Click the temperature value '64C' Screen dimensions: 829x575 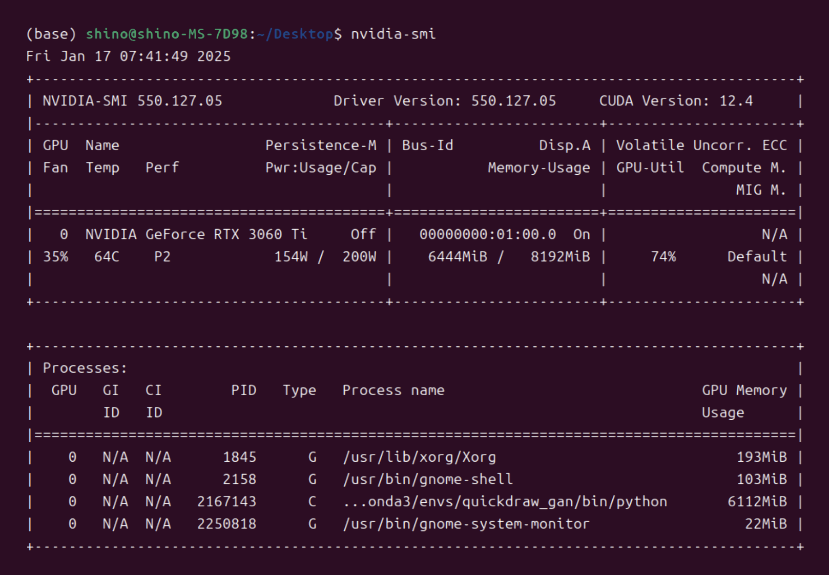(x=107, y=256)
